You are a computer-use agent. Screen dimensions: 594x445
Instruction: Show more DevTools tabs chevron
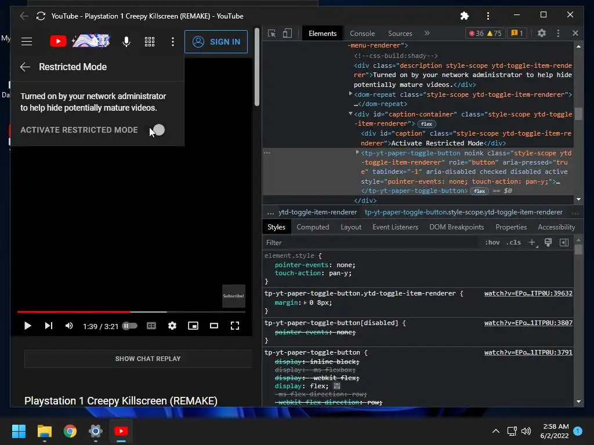click(427, 33)
